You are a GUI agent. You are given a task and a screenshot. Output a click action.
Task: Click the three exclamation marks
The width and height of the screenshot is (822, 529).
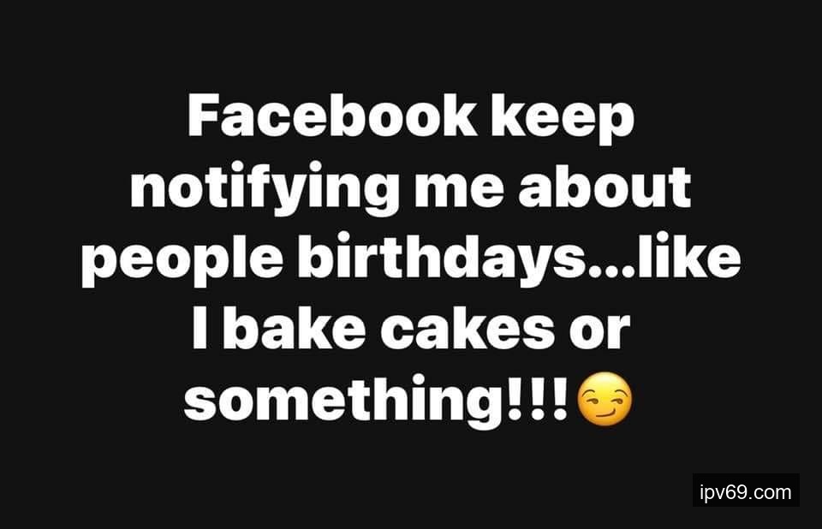[538, 399]
